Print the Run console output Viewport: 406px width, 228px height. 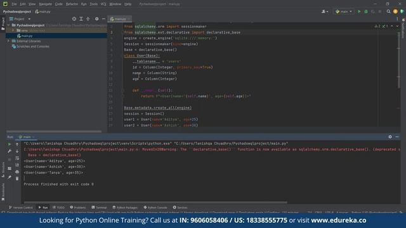click(x=17, y=172)
